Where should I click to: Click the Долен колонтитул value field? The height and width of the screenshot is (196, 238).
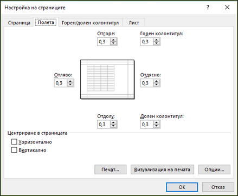(147, 125)
